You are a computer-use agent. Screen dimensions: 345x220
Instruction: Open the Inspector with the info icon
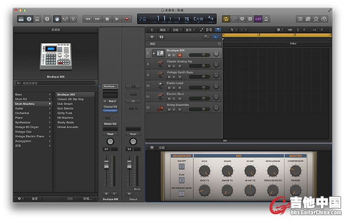tap(29, 19)
